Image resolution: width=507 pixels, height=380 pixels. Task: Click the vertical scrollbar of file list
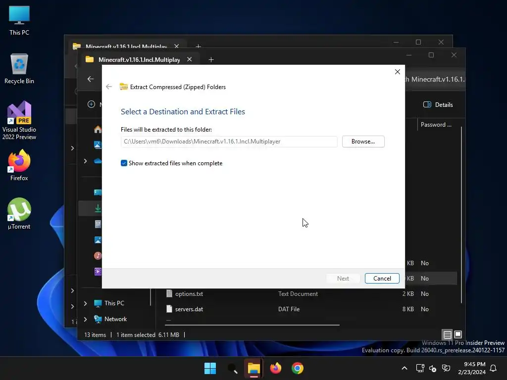coord(461,215)
